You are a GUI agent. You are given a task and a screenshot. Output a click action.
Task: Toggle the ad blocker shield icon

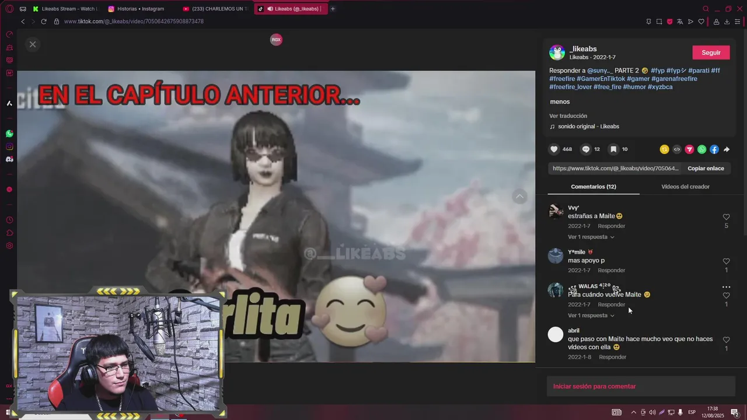tap(669, 22)
